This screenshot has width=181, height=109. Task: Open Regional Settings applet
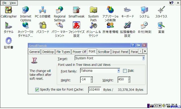click(x=60, y=14)
